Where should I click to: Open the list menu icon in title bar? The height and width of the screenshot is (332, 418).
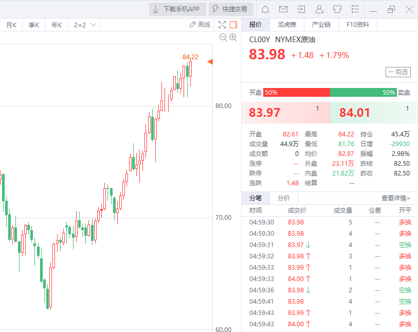tap(355, 9)
